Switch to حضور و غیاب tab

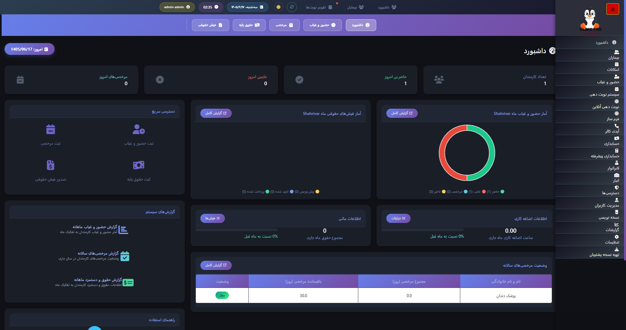click(322, 25)
